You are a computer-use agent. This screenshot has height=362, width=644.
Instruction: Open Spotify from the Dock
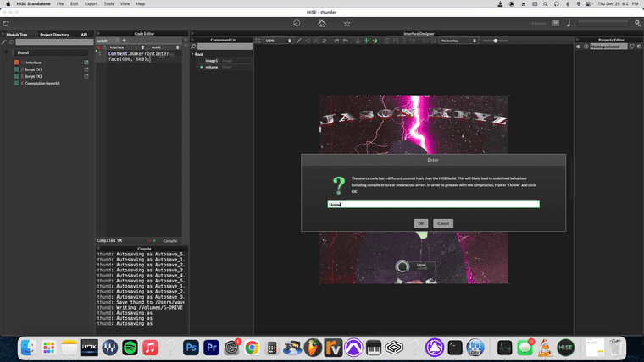[x=130, y=348]
